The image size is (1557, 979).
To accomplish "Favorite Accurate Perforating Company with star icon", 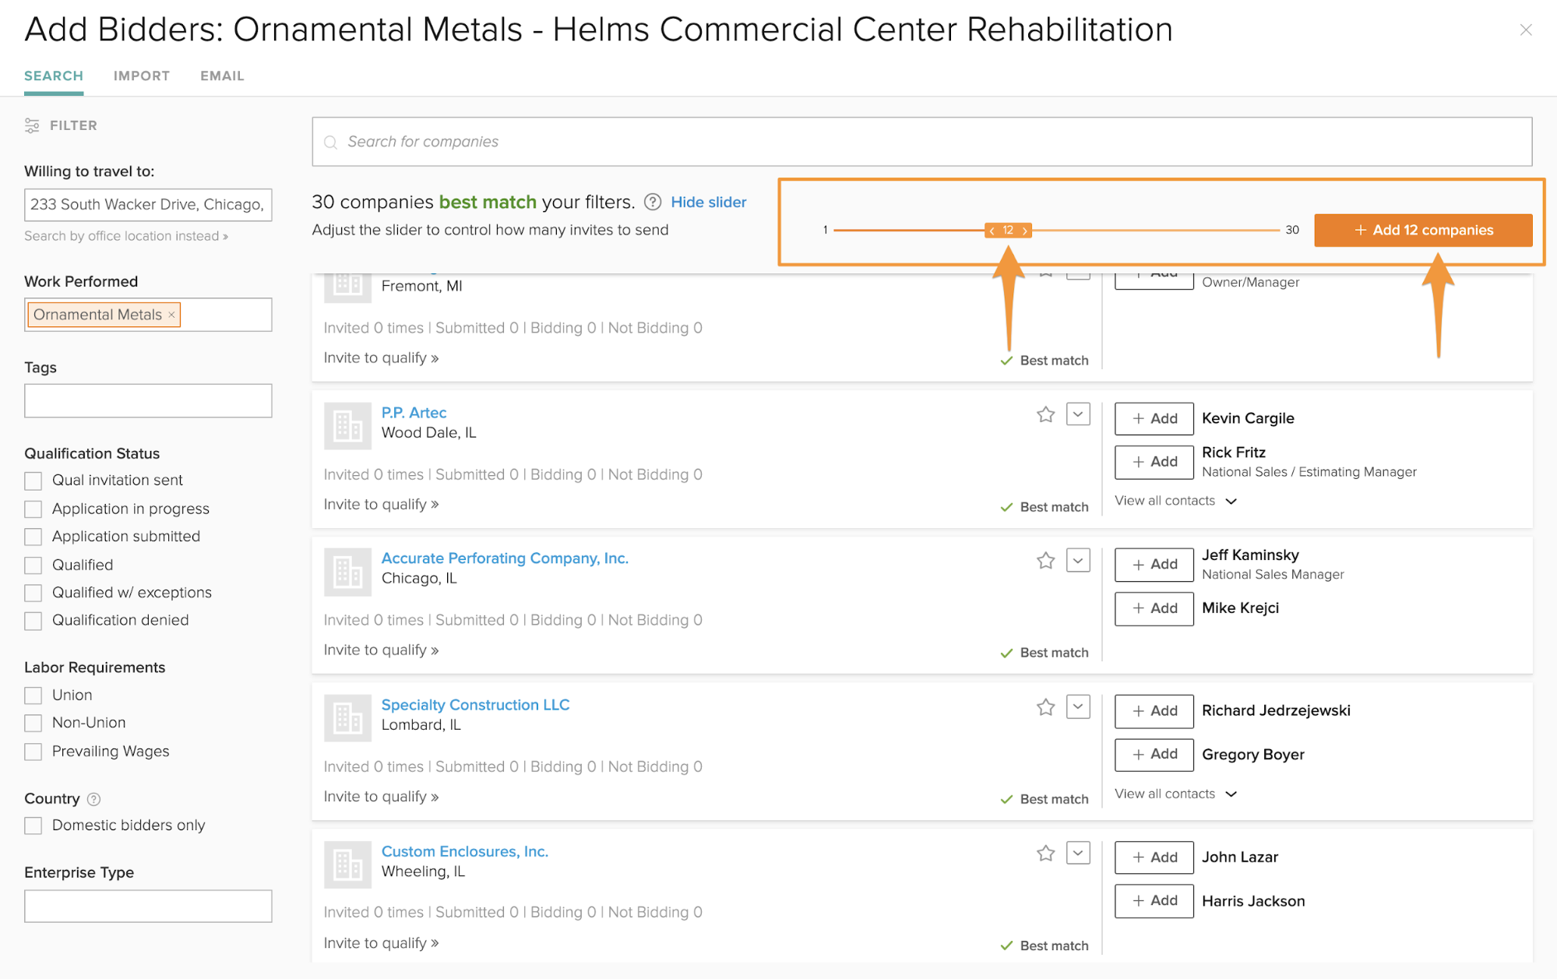I will tap(1045, 561).
